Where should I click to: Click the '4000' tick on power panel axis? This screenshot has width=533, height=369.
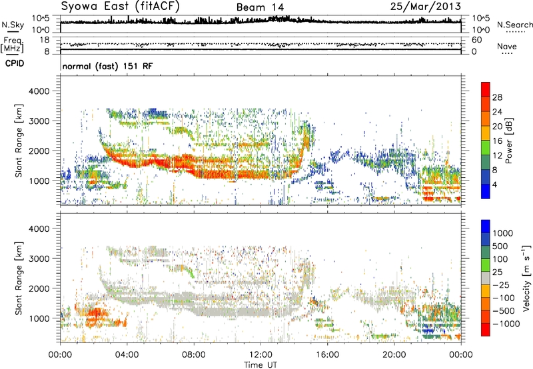39,91
